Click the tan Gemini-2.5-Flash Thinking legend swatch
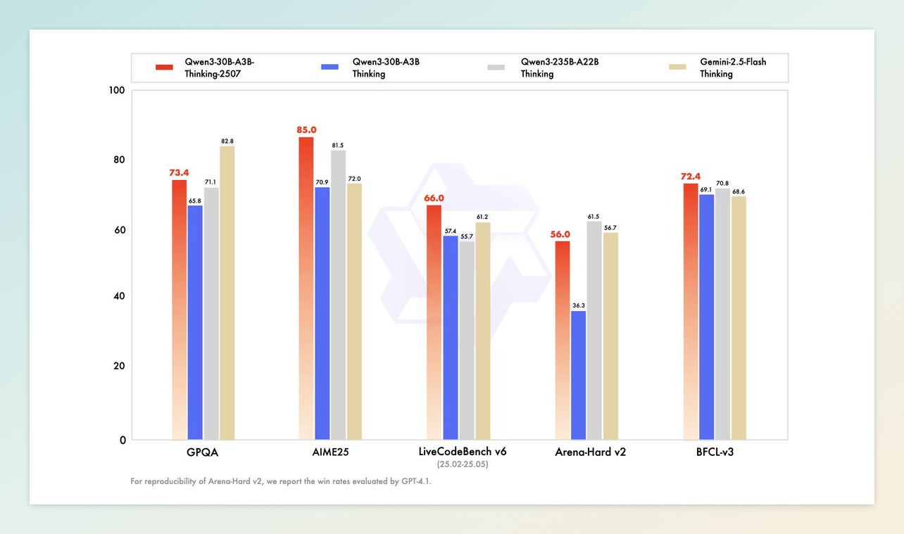 click(677, 67)
